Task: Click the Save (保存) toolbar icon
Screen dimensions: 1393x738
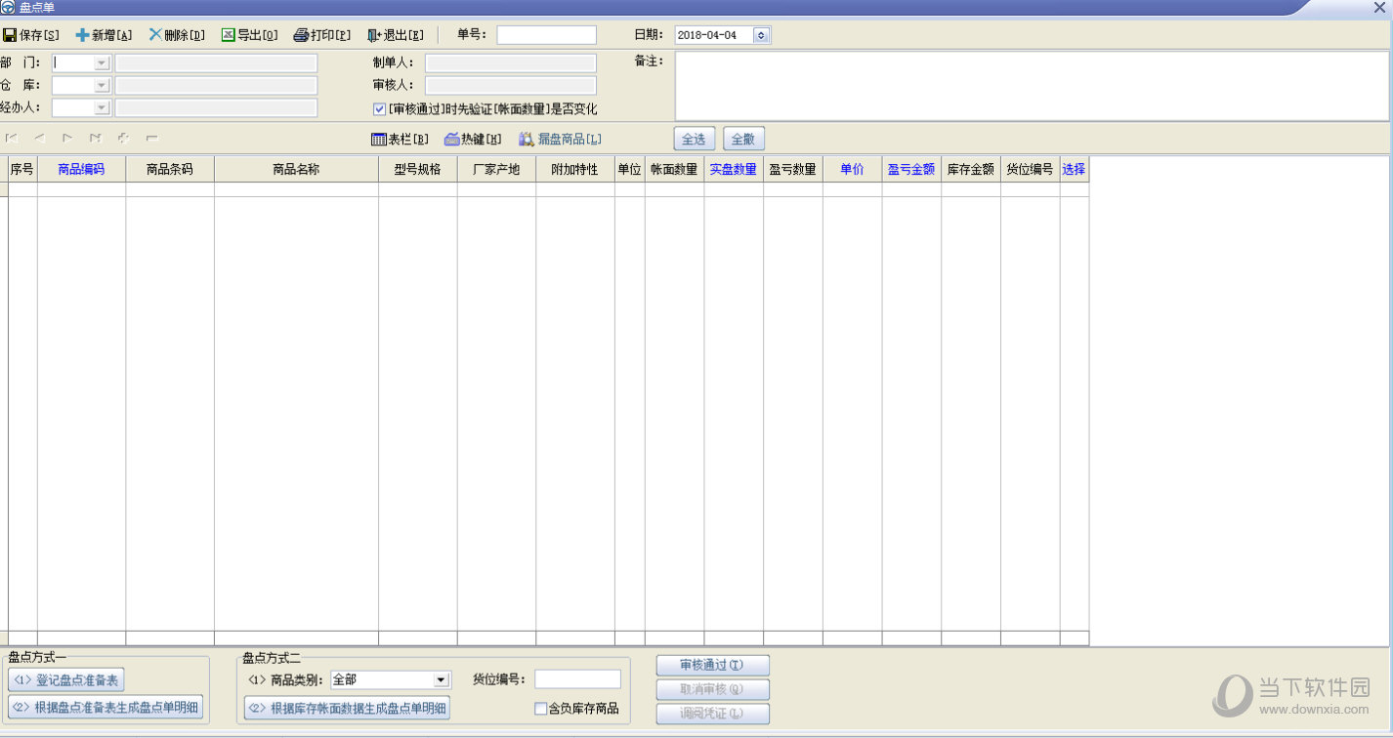Action: click(x=31, y=35)
